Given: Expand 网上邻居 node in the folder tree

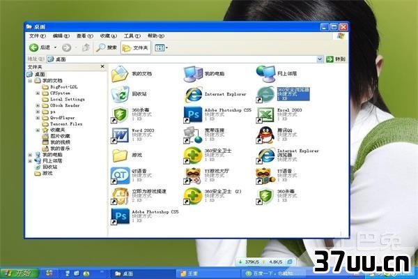Looking at the screenshot, I should pyautogui.click(x=30, y=161).
